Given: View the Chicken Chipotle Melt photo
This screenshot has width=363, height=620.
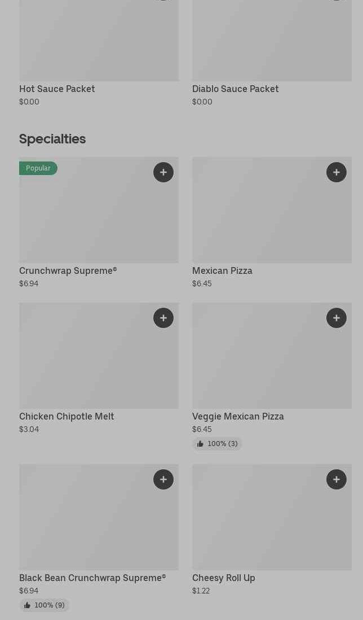Looking at the screenshot, I should [x=99, y=356].
